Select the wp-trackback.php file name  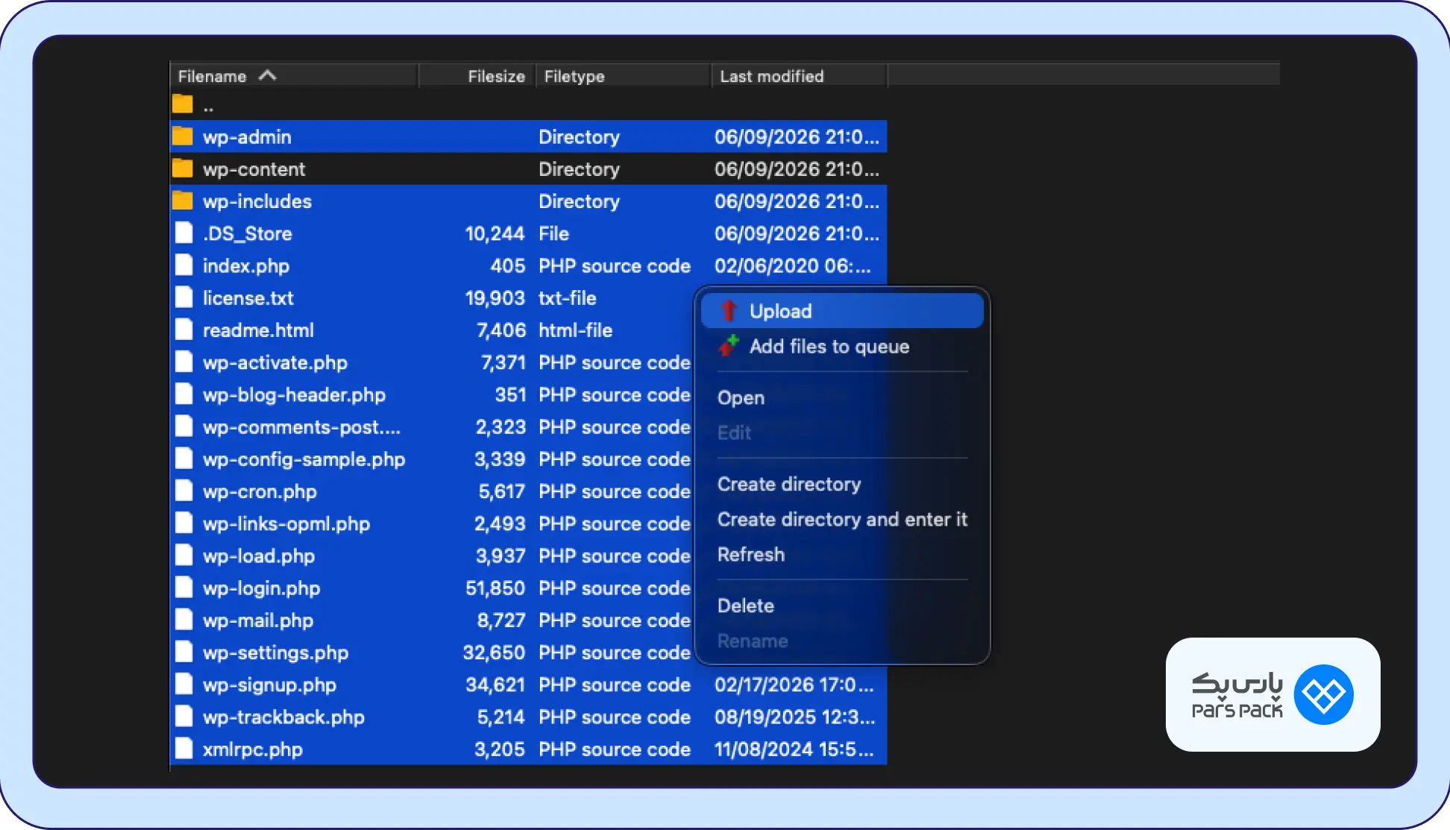tap(283, 717)
